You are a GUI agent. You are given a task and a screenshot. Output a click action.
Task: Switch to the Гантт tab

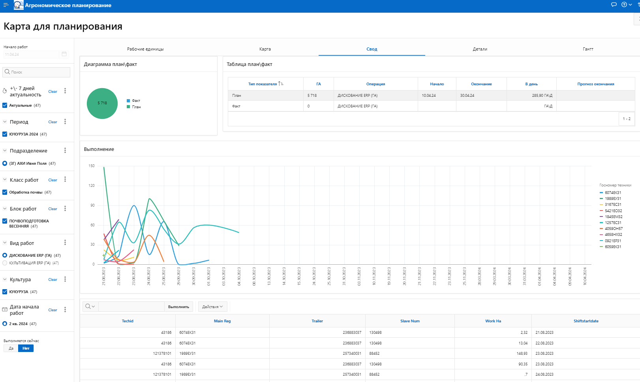[x=588, y=49]
